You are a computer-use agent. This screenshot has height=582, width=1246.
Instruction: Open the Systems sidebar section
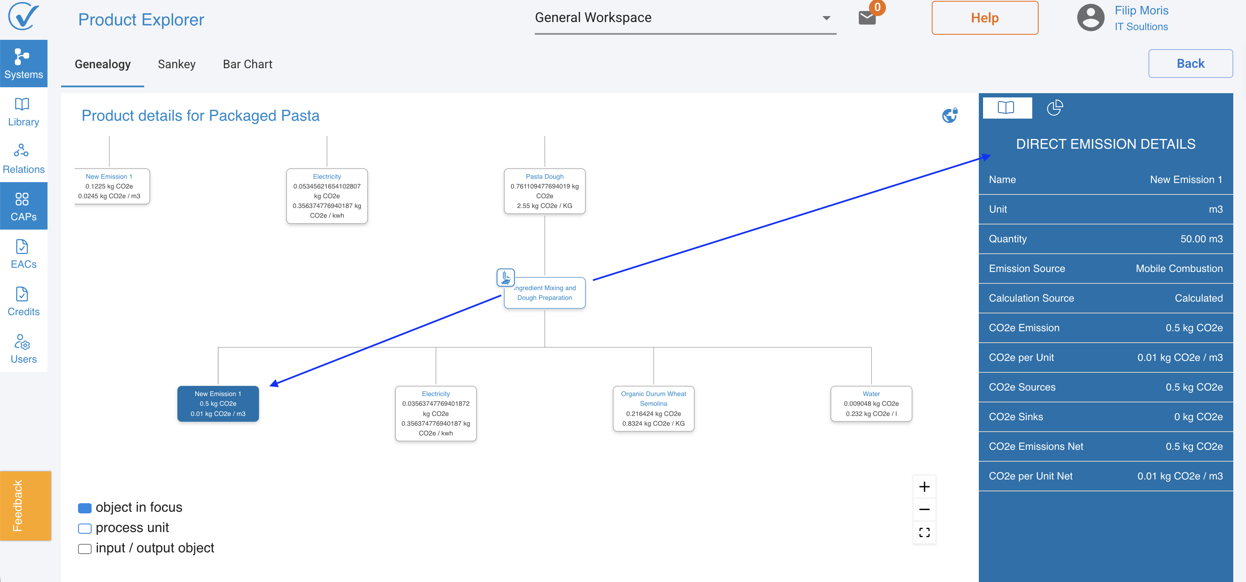23,63
